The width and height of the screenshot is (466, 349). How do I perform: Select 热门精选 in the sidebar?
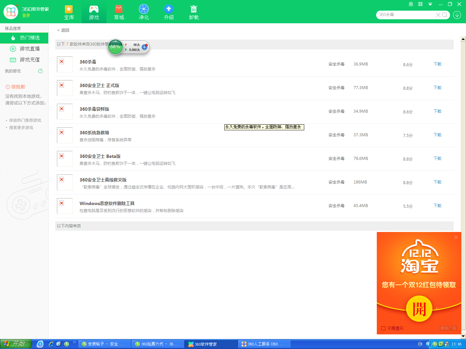(24, 38)
